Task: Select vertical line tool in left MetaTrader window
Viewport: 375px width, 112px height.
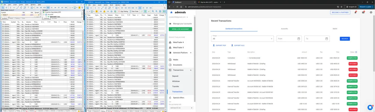Action: 11,8
